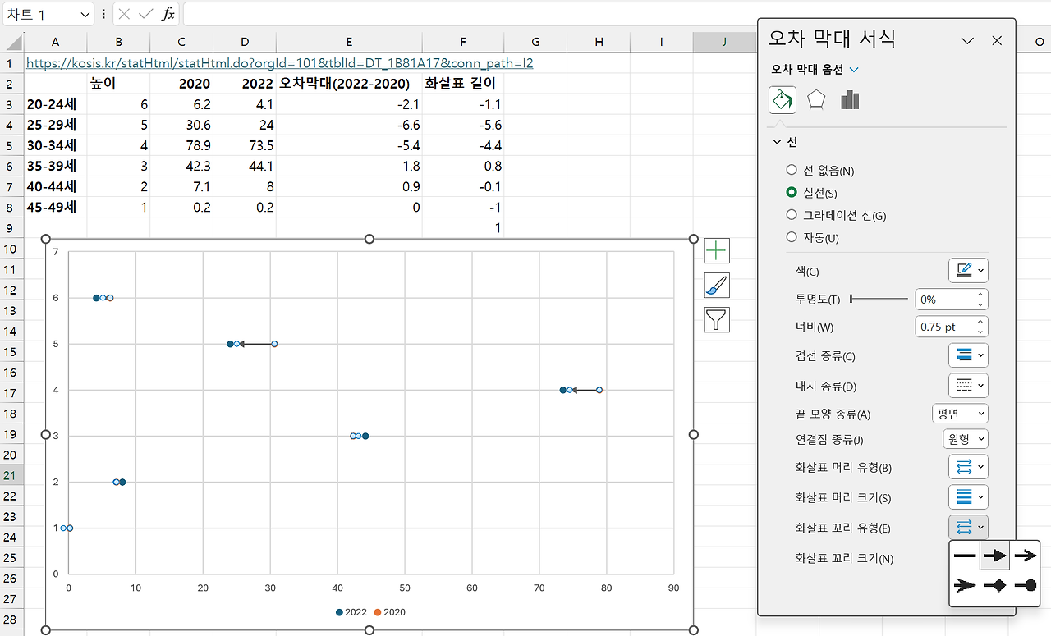Open the insert function fx button

pos(168,14)
